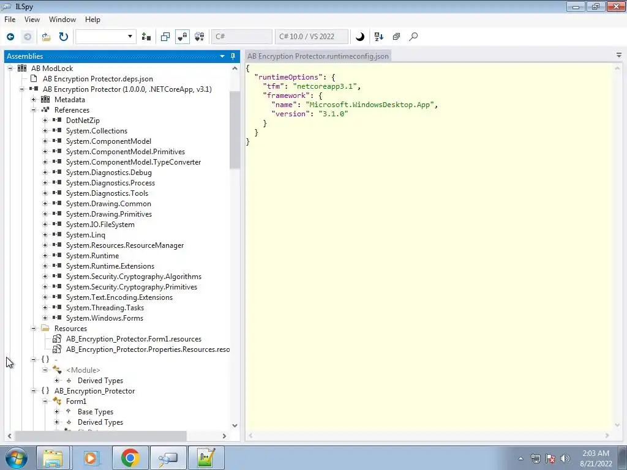Open the C# language dropdown
This screenshot has height=470, width=627.
[x=241, y=37]
